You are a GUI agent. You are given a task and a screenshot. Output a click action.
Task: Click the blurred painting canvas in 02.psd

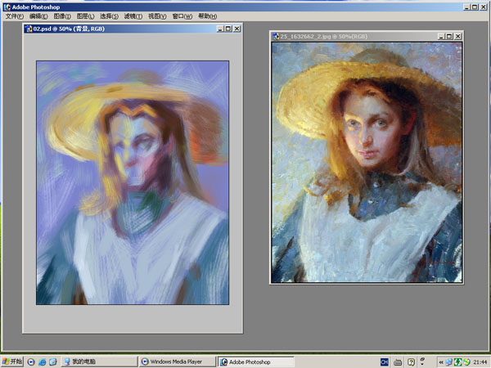click(x=133, y=182)
